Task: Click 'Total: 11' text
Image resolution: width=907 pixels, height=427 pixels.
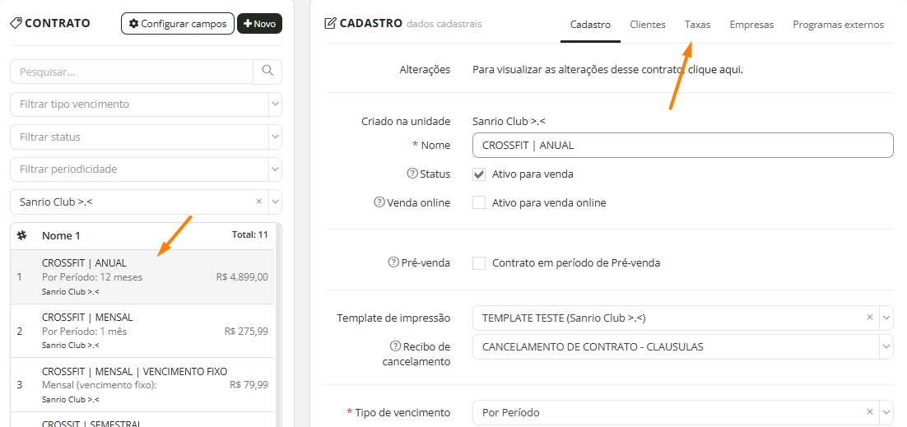Action: [250, 235]
